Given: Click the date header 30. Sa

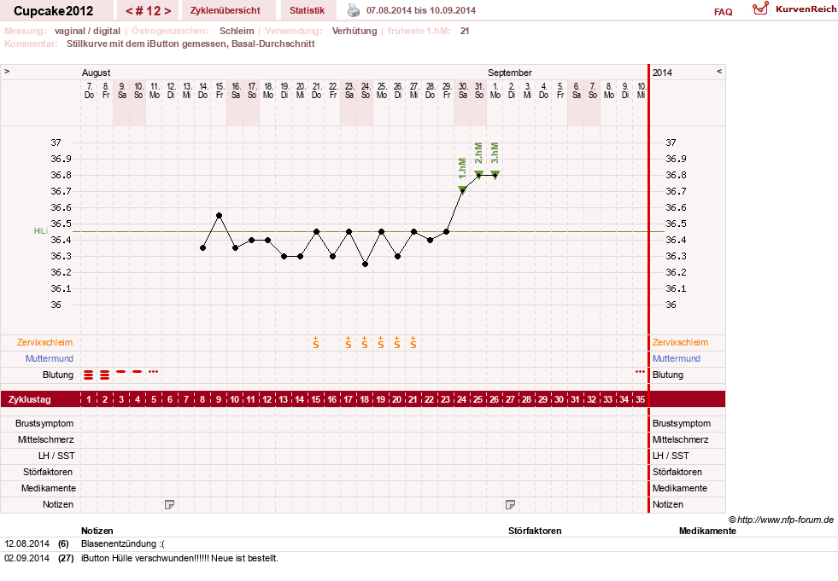Looking at the screenshot, I should 463,90.
